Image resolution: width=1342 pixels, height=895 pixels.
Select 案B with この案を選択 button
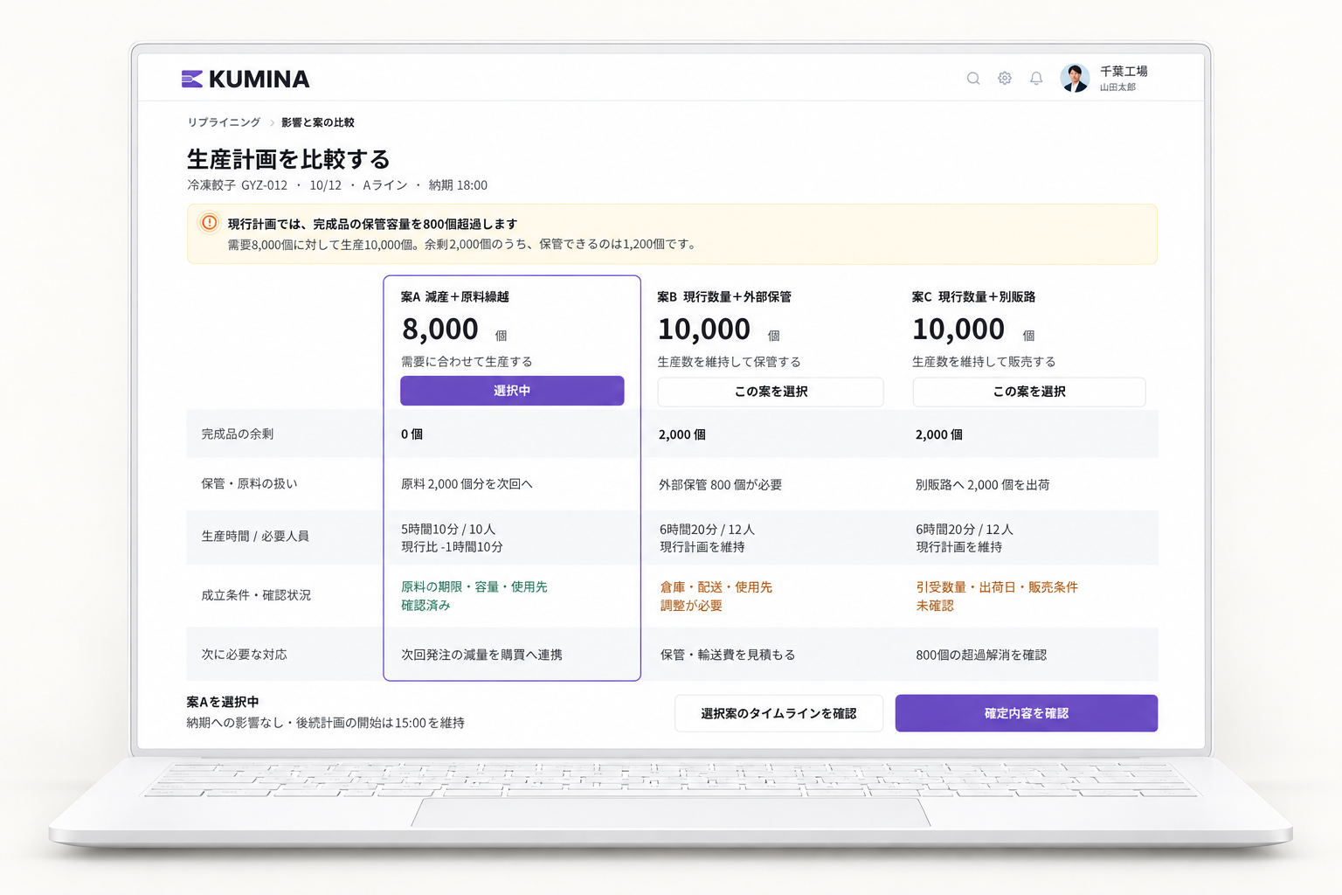771,392
